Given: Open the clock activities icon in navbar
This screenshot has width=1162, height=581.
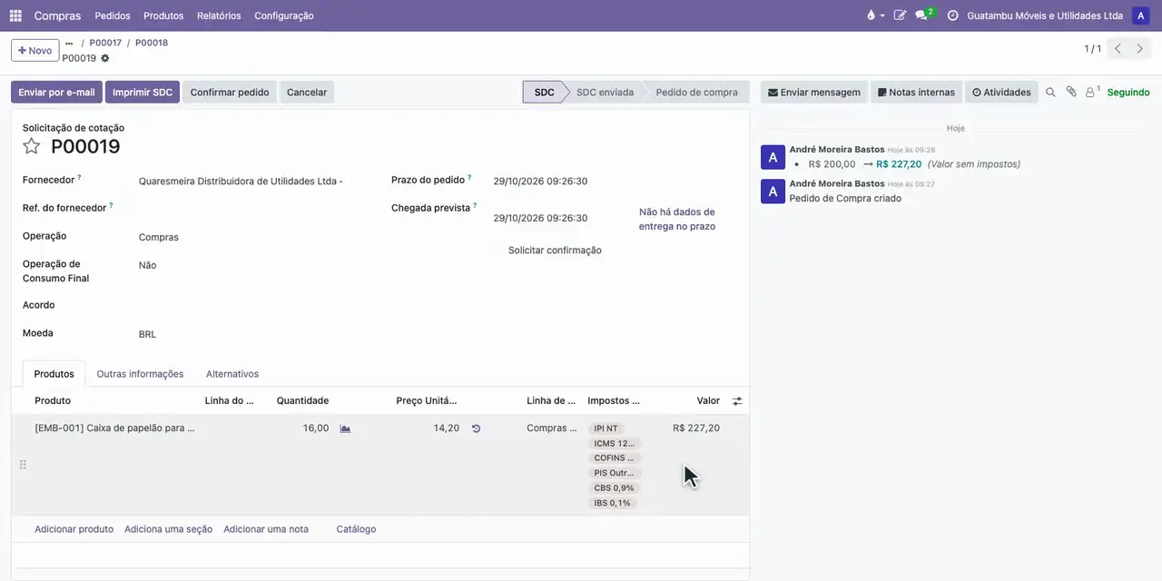Looking at the screenshot, I should coord(952,15).
